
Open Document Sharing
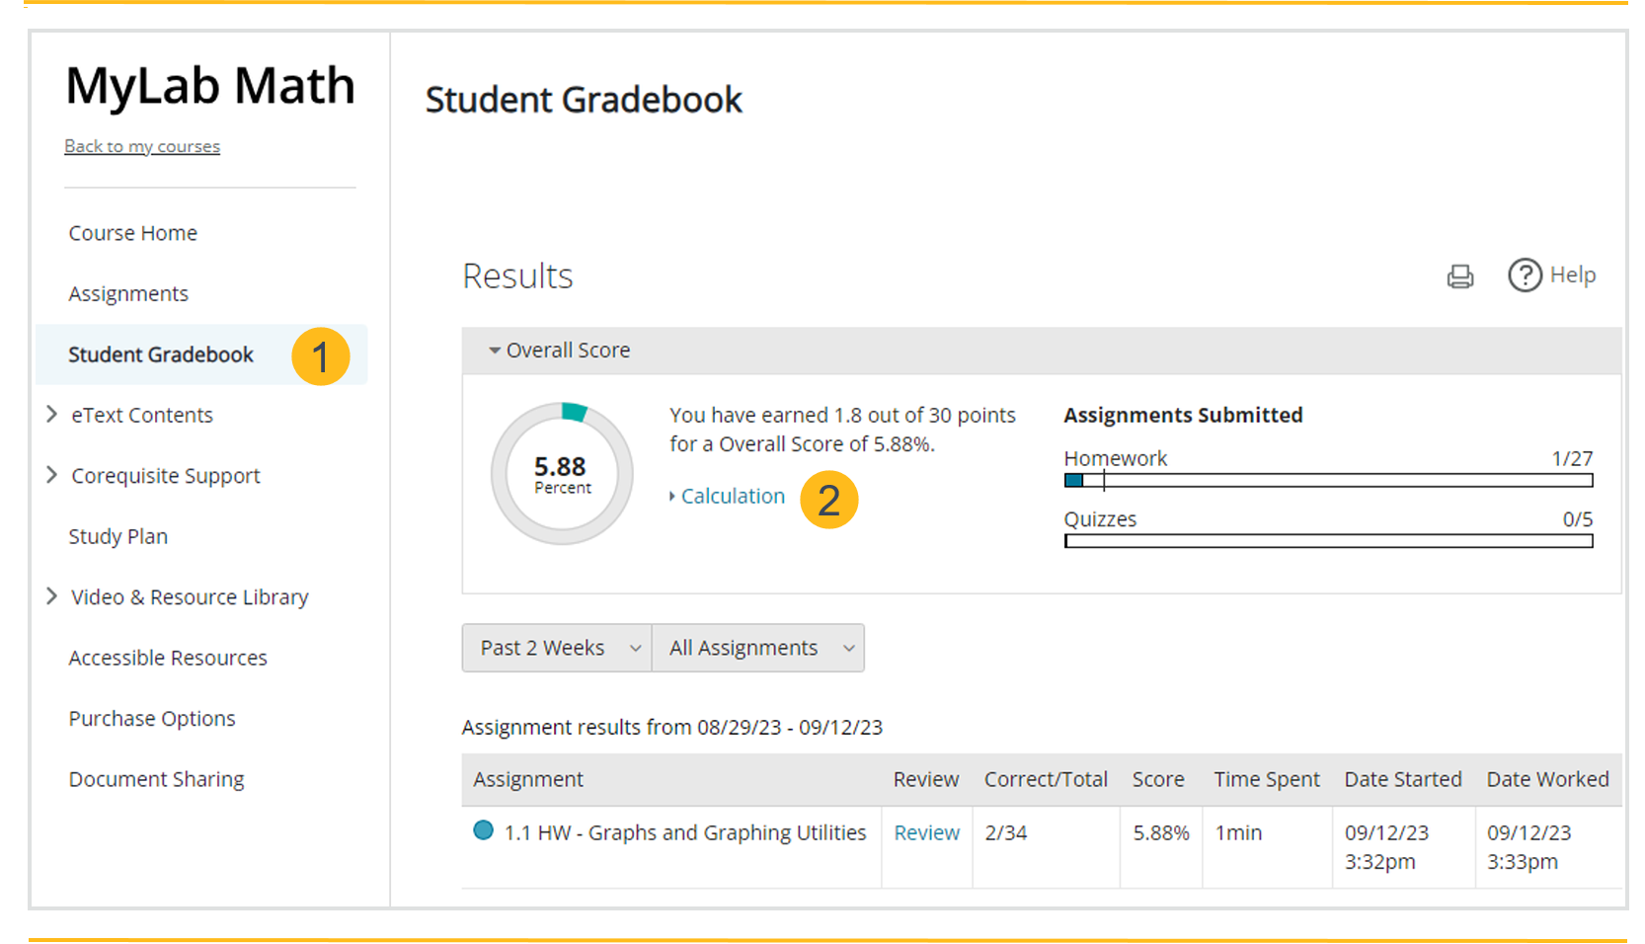[156, 779]
